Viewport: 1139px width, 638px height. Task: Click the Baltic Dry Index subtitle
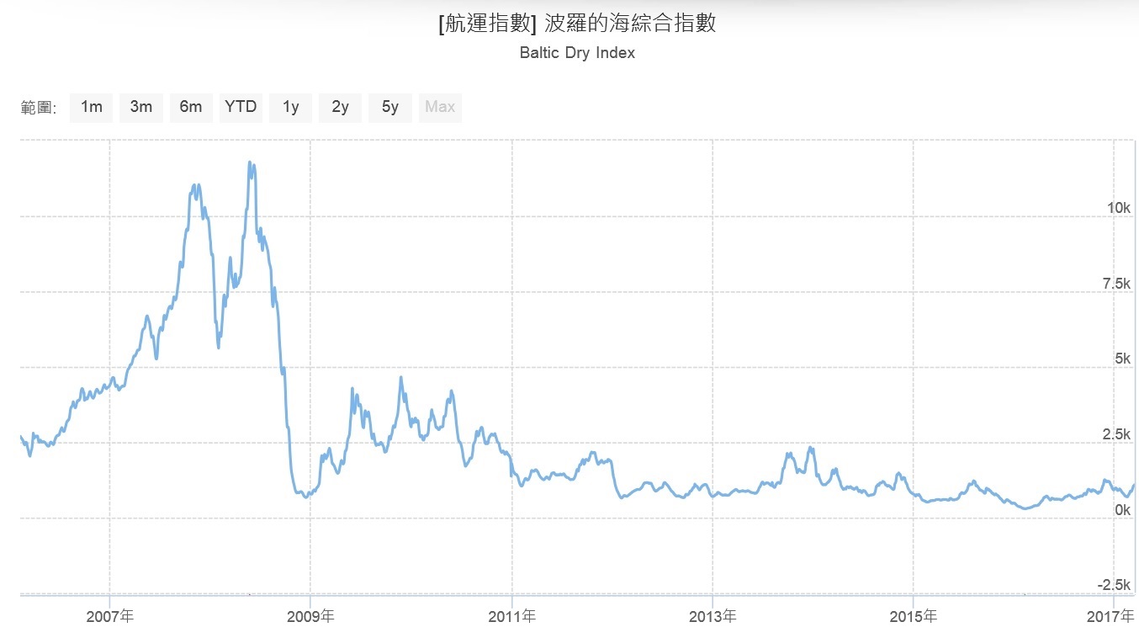[x=577, y=53]
